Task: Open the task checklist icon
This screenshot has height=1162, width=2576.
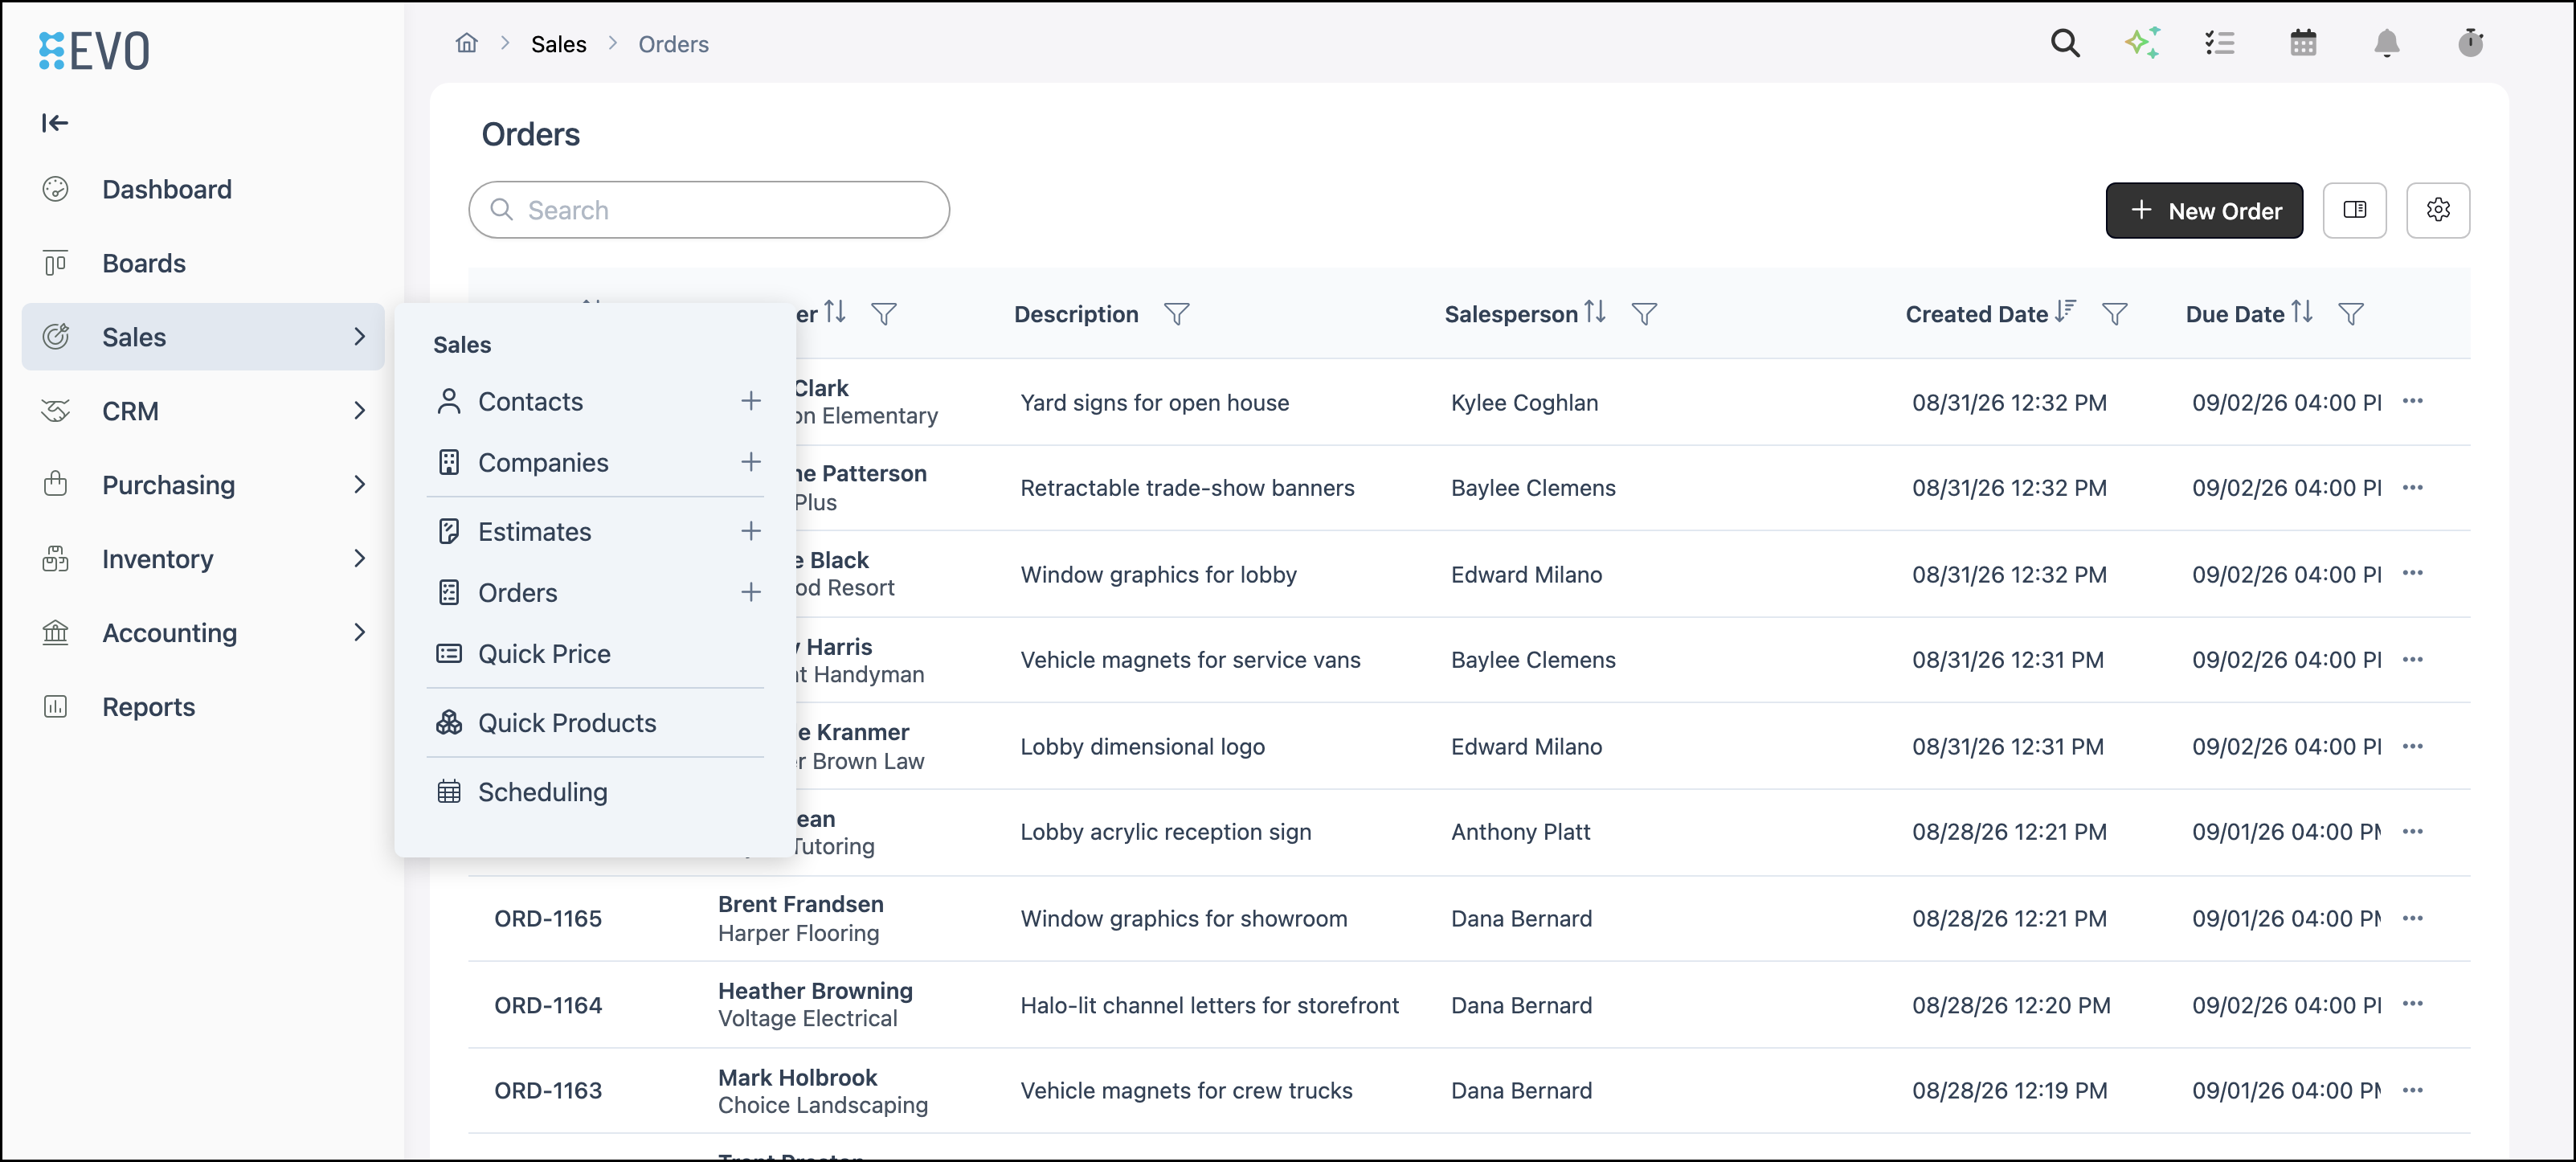Action: pyautogui.click(x=2219, y=43)
